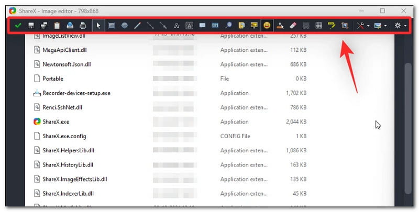Choose Save image as (double floppy icon)
The width and height of the screenshot is (419, 212).
click(x=44, y=26)
